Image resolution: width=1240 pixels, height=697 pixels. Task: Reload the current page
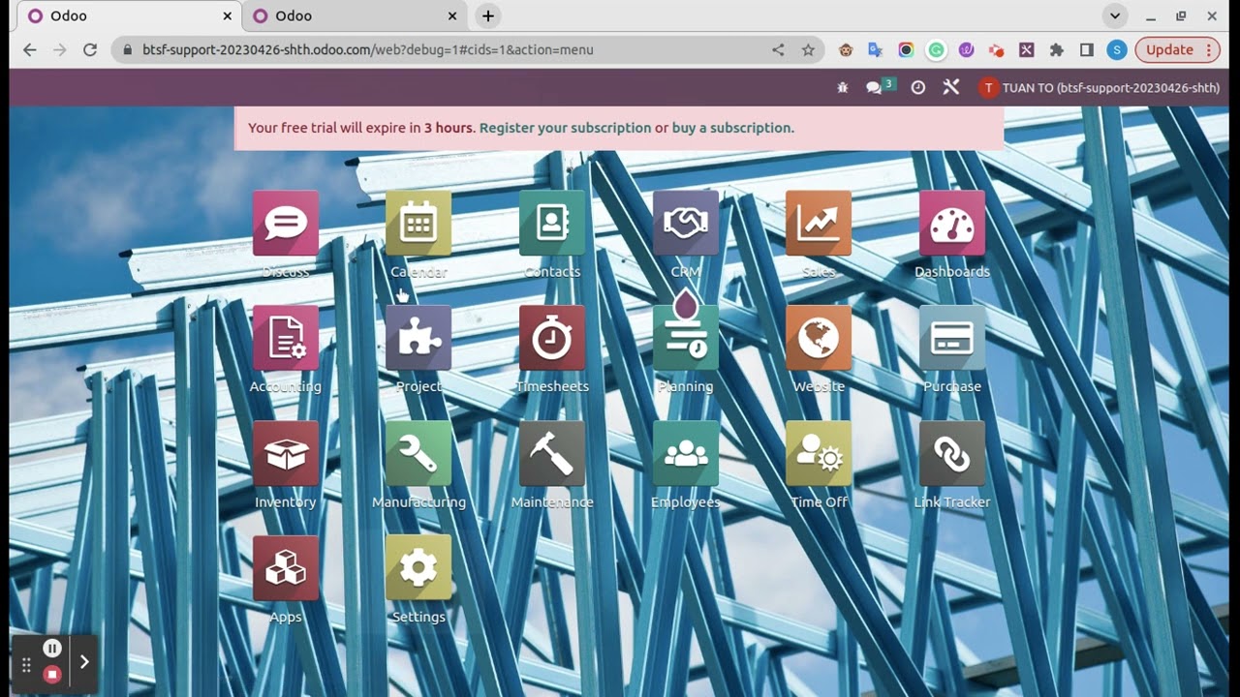[90, 49]
